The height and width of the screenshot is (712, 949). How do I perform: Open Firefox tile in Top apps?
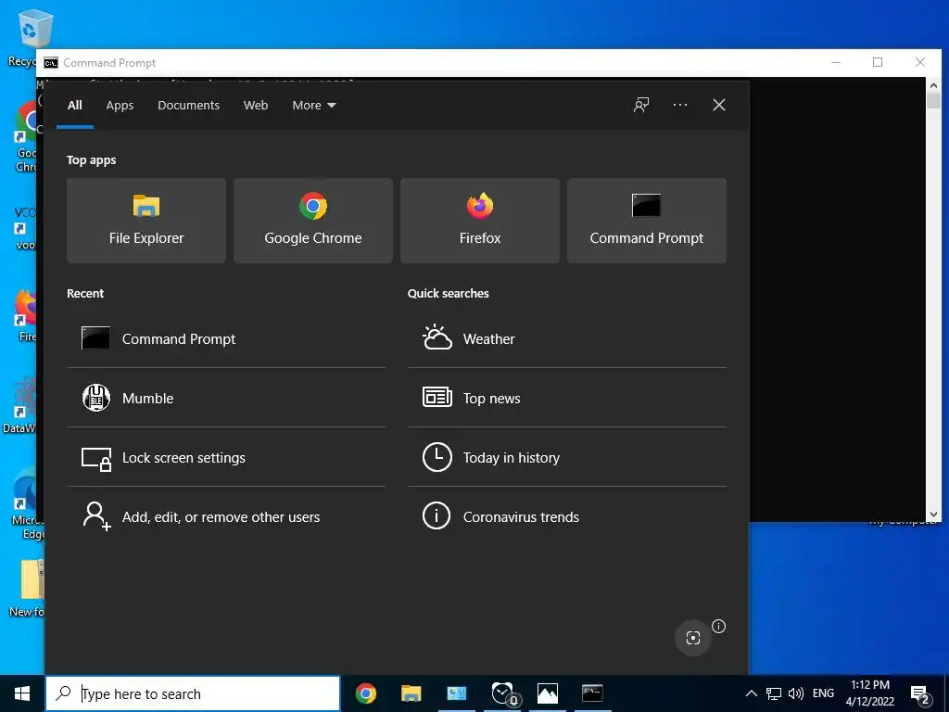pyautogui.click(x=480, y=221)
